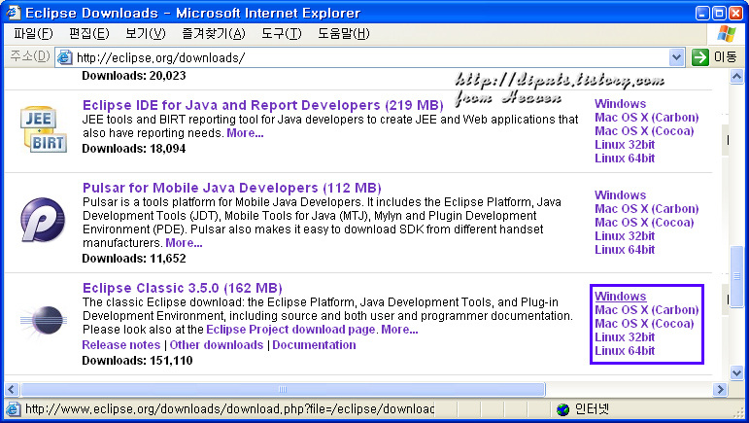Screen dimensions: 749x423
Task: Click vertical scrollbar up arrow
Action: (736, 77)
